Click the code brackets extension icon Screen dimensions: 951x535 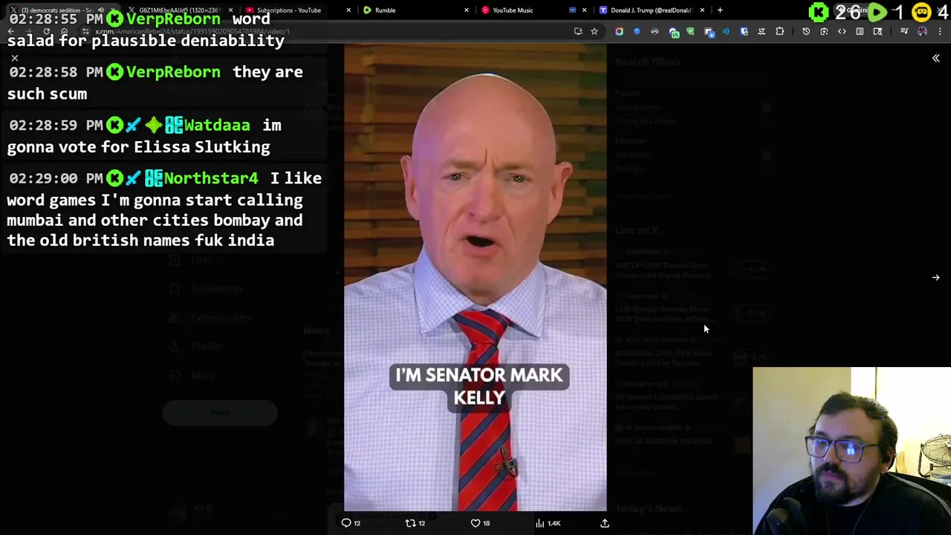click(842, 31)
